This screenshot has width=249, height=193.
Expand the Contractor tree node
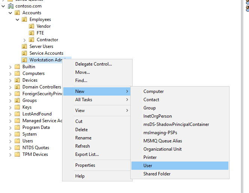[x=24, y=40]
